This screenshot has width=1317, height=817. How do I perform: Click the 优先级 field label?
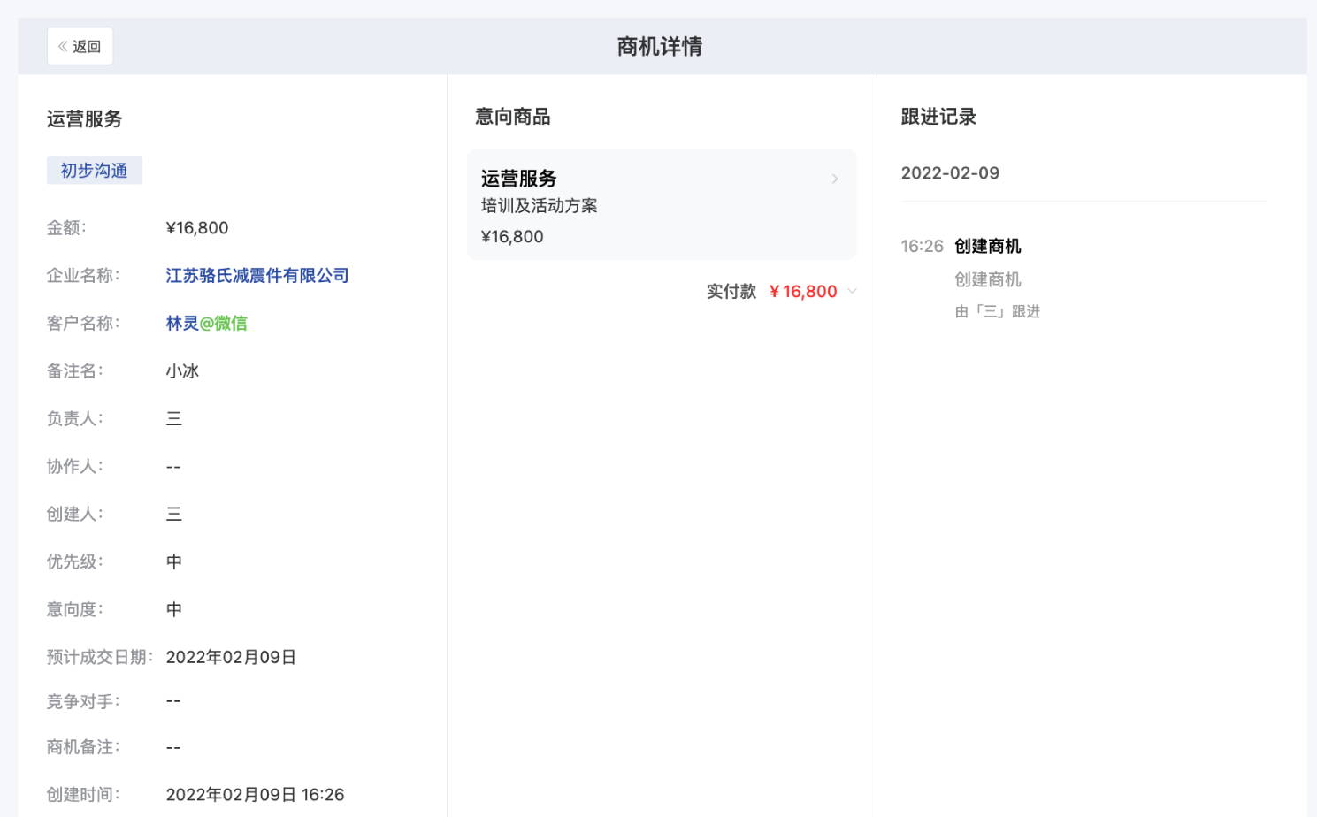pos(75,562)
